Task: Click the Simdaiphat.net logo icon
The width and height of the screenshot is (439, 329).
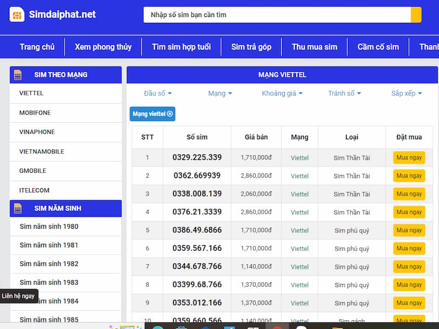Action: pyautogui.click(x=17, y=14)
